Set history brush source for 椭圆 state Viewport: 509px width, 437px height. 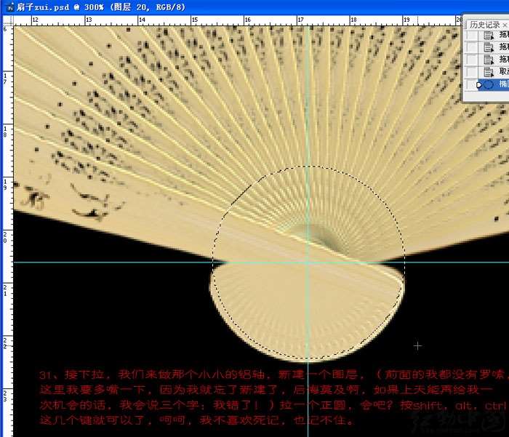472,85
